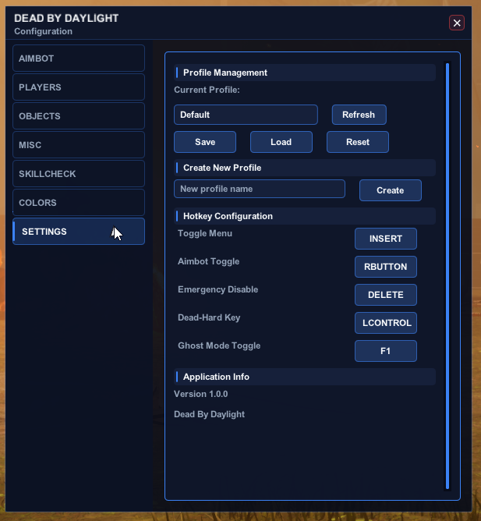The width and height of the screenshot is (481, 521).
Task: Go to the MISC tab
Action: (79, 145)
